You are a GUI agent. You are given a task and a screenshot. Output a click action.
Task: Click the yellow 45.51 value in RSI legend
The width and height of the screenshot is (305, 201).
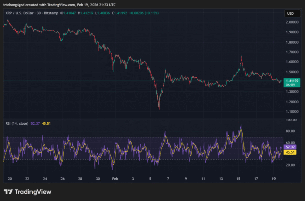coord(46,123)
